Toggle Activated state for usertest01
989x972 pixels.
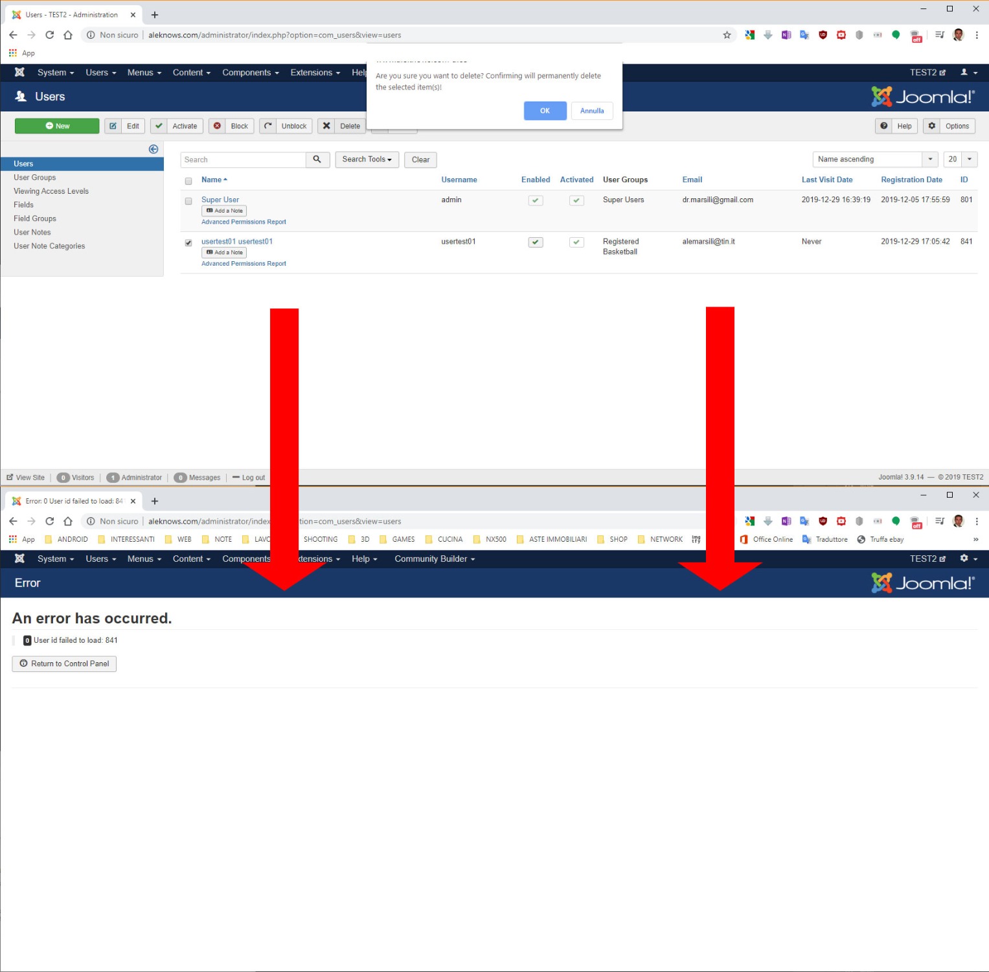576,242
